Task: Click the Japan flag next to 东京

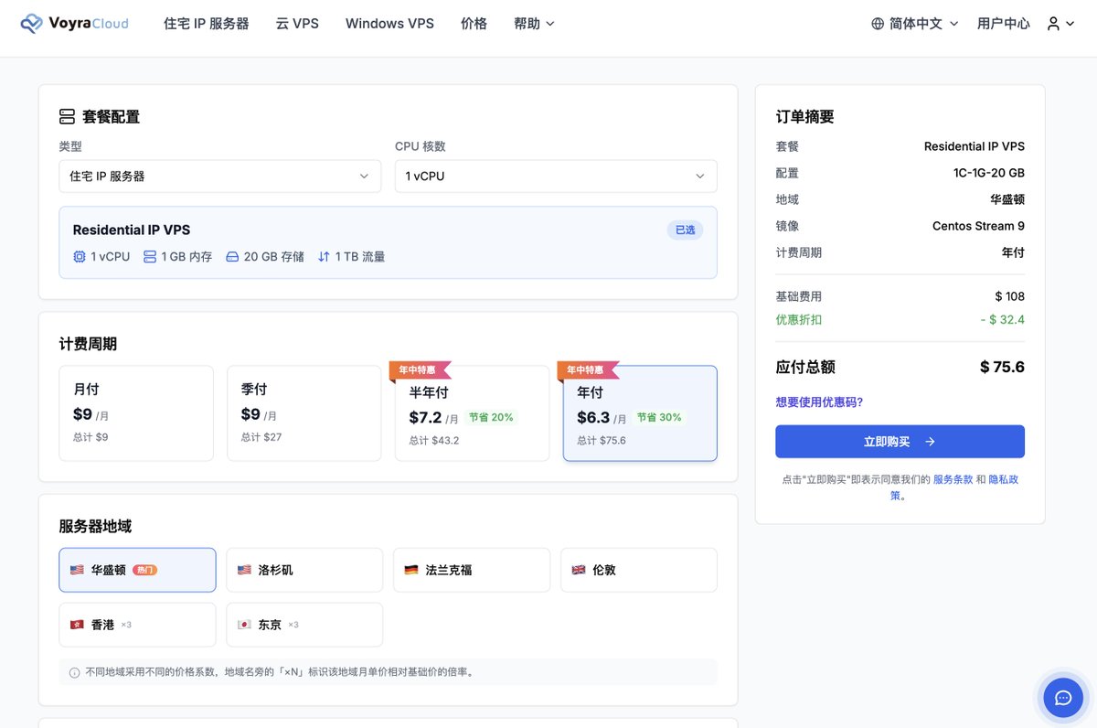Action: (244, 625)
